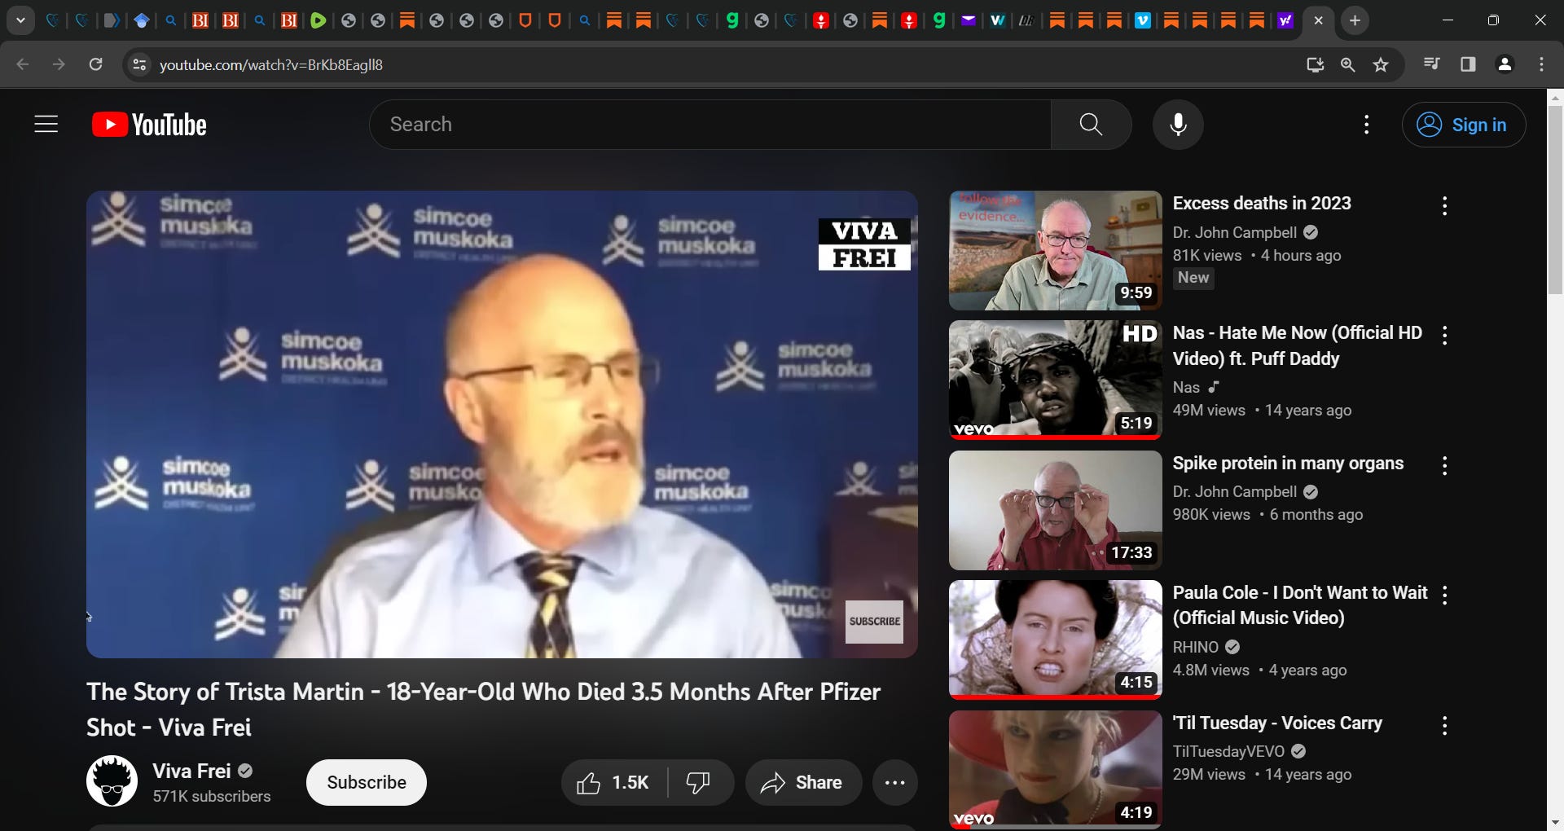
Task: Switch to the blue V icon tab
Action: tap(1143, 20)
